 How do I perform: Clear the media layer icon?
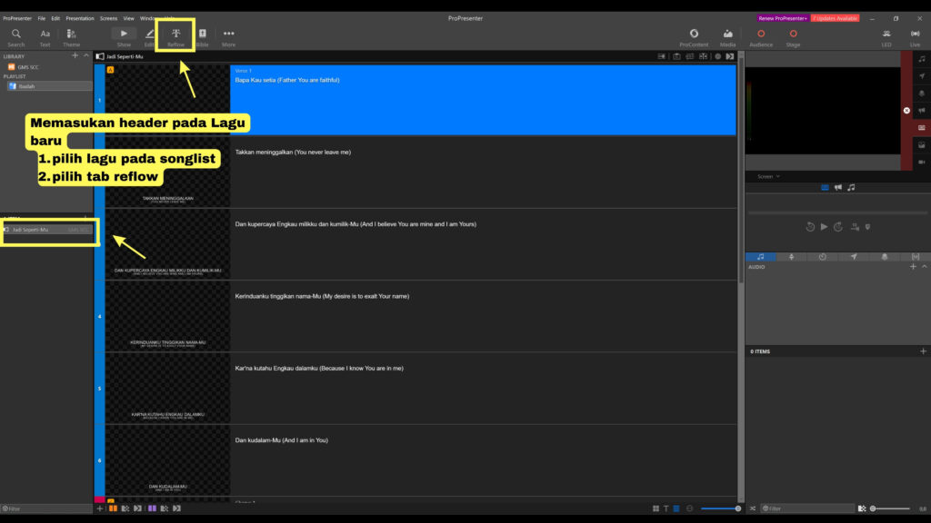(922, 144)
